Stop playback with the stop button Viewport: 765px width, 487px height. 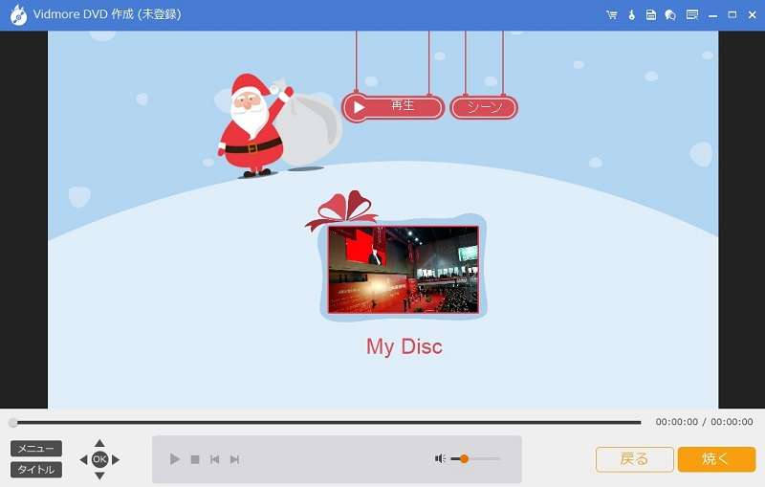195,459
